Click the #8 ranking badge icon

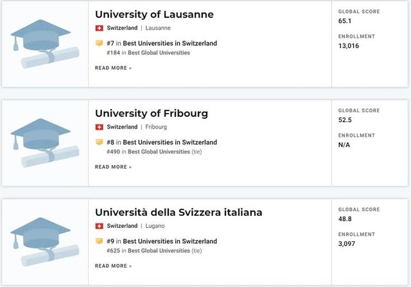click(99, 143)
